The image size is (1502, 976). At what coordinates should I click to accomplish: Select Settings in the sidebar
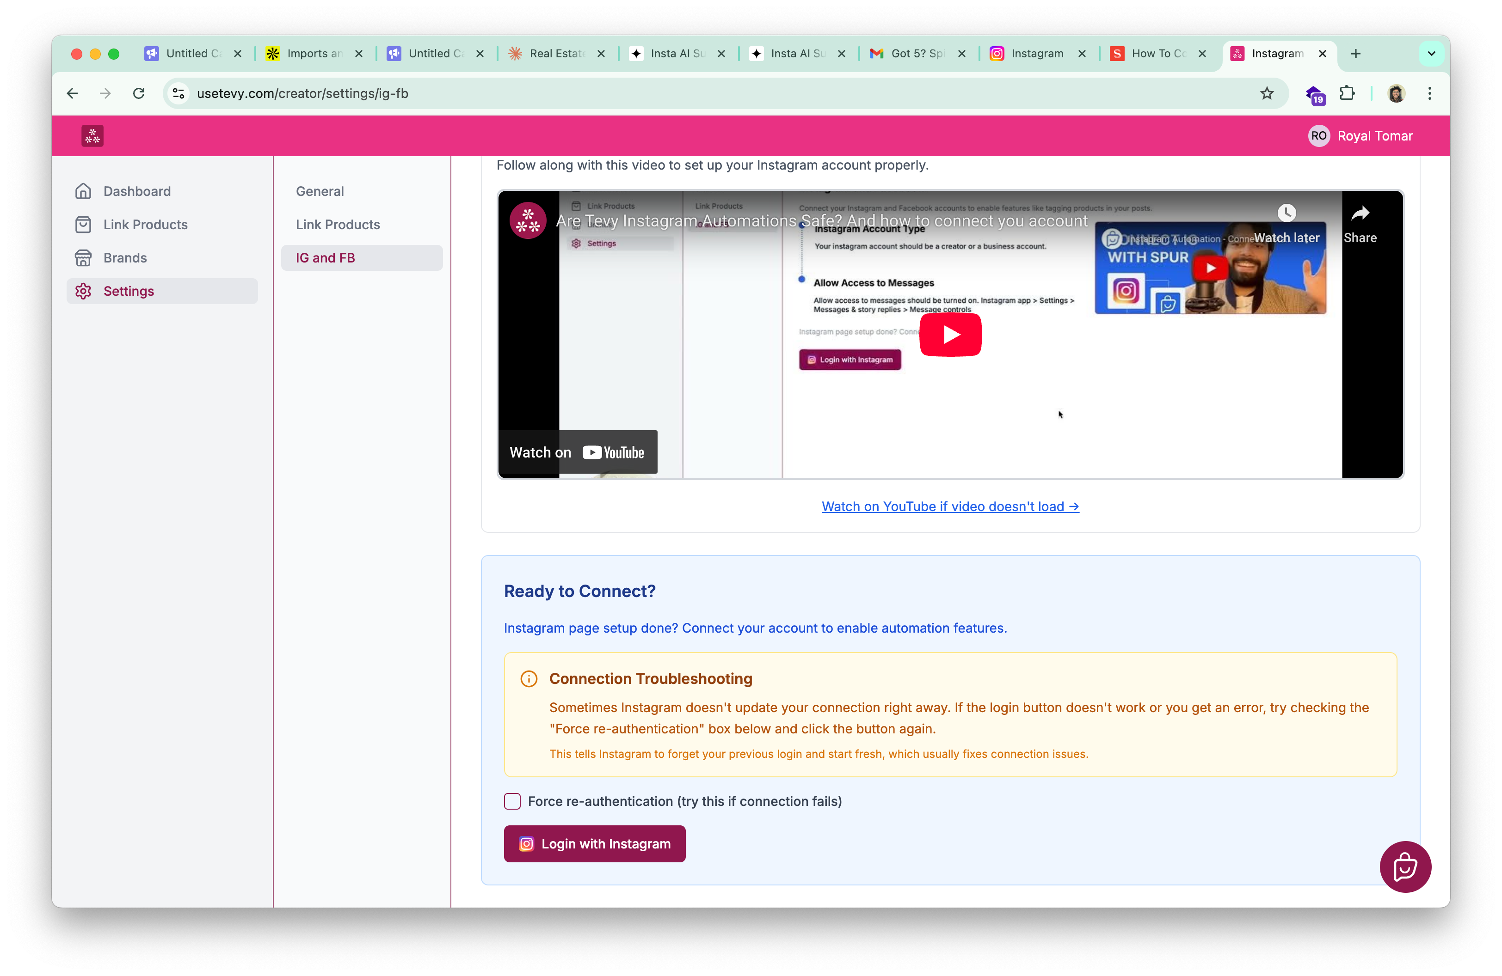(x=162, y=291)
